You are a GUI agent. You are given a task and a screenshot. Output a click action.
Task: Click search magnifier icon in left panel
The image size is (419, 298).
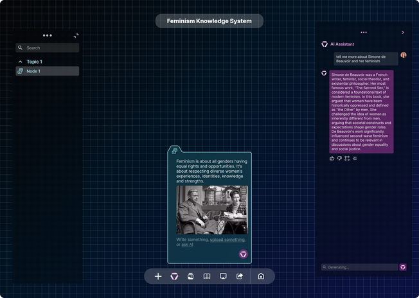tap(20, 48)
